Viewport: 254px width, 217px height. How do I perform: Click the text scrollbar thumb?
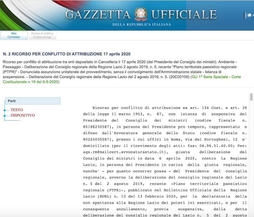pyautogui.click(x=251, y=97)
